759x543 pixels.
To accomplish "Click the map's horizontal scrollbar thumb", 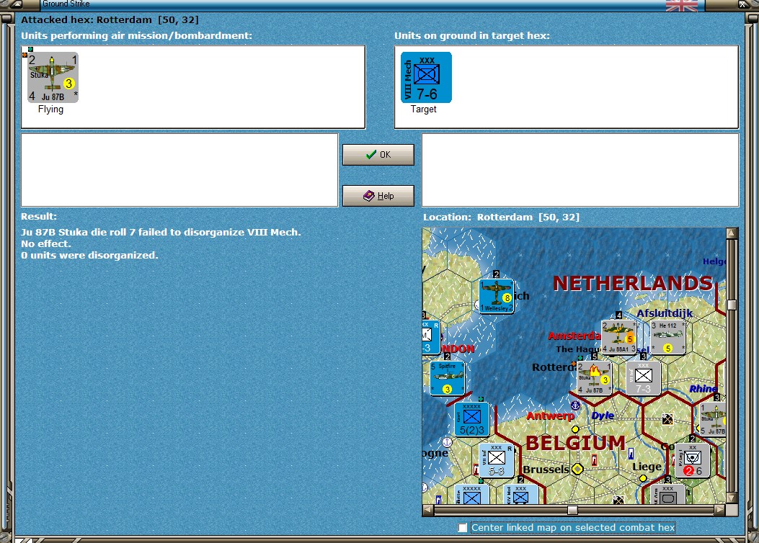I will [x=572, y=510].
